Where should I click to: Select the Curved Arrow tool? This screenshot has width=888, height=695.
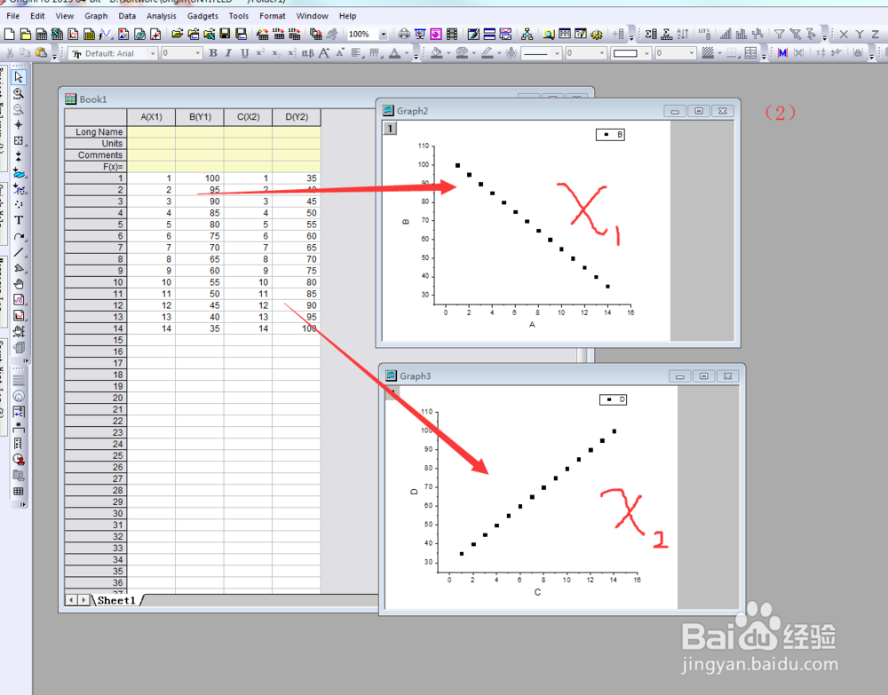coord(19,236)
